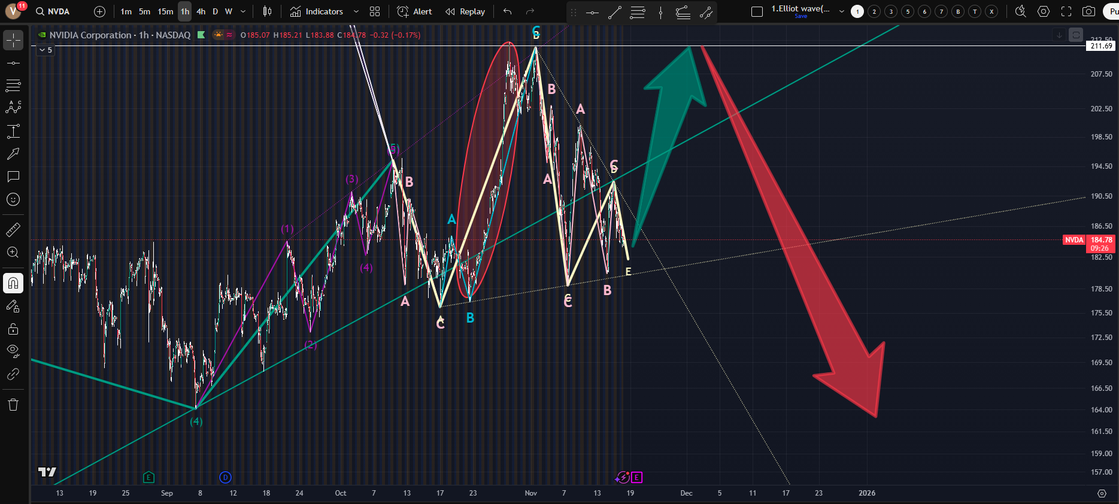Open the candlestick chart type selector
Screen dimensions: 1119x504
coord(268,11)
